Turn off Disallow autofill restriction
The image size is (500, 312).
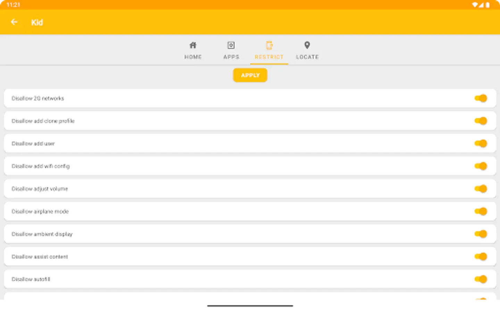pyautogui.click(x=481, y=279)
